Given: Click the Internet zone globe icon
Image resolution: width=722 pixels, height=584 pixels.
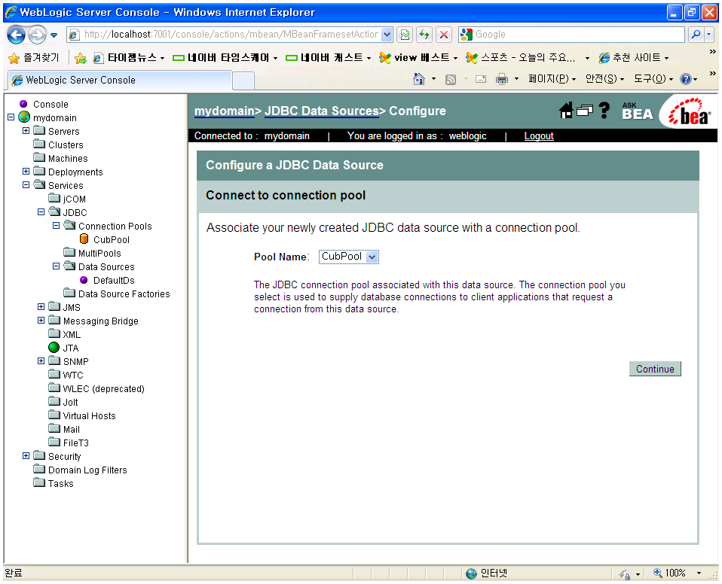Looking at the screenshot, I should click(x=471, y=573).
